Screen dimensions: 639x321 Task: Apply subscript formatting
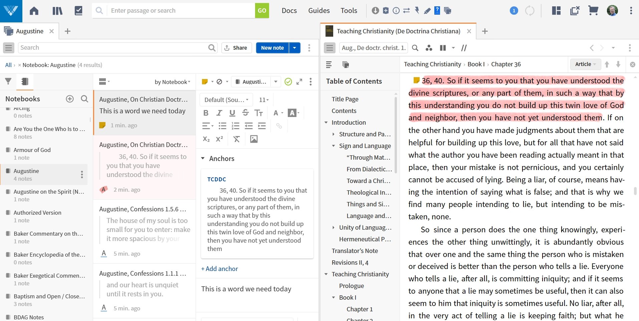[x=206, y=139]
